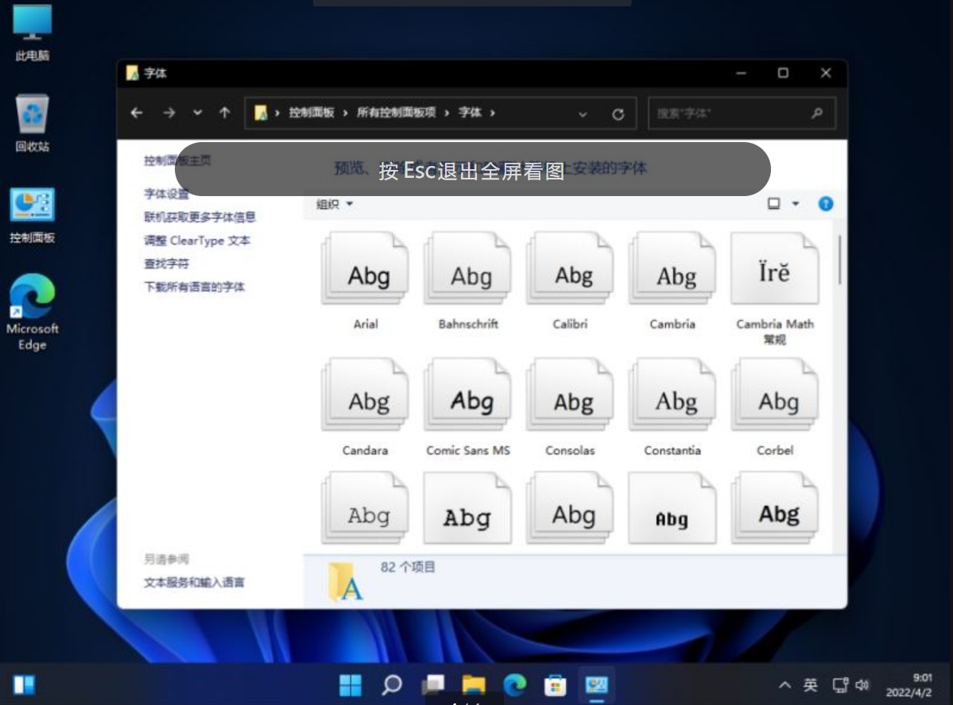
Task: Open view options dropdown arrow
Action: (796, 203)
